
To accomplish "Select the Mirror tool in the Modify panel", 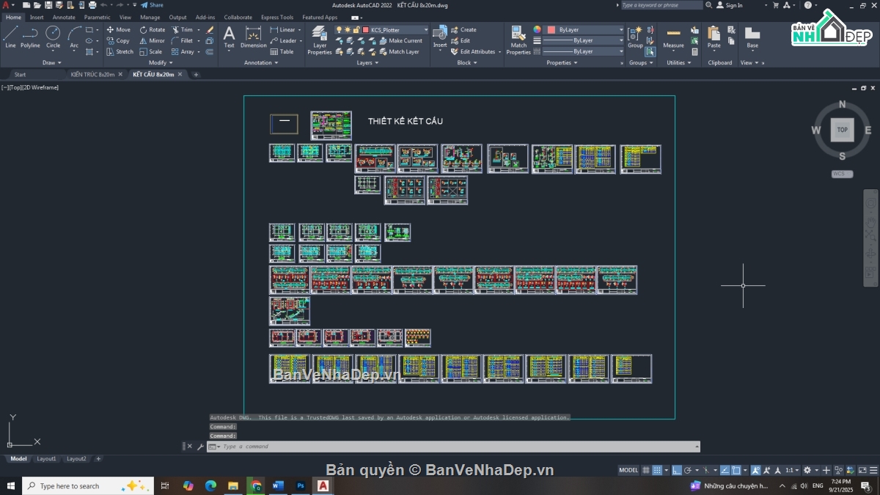I will coord(153,41).
